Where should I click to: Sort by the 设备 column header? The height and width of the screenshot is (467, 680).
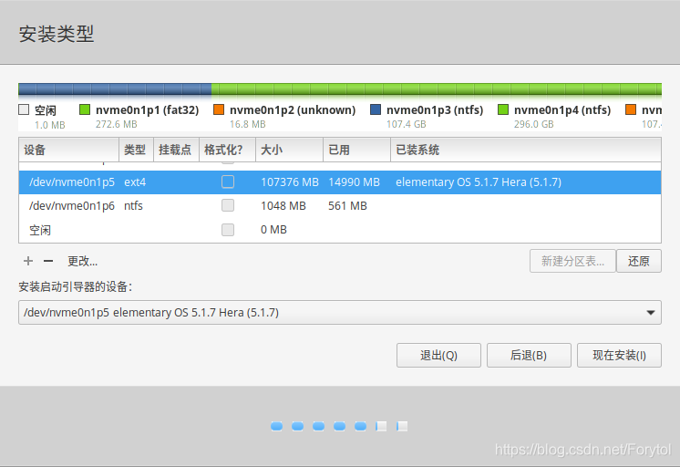point(69,150)
